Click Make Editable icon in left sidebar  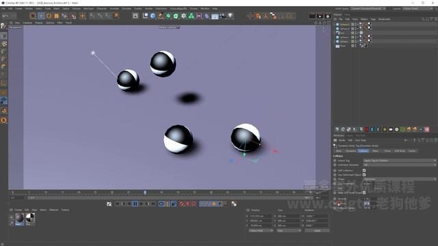(x=3, y=26)
